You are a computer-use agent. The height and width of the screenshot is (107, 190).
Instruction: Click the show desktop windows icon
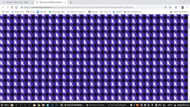[62, 105]
